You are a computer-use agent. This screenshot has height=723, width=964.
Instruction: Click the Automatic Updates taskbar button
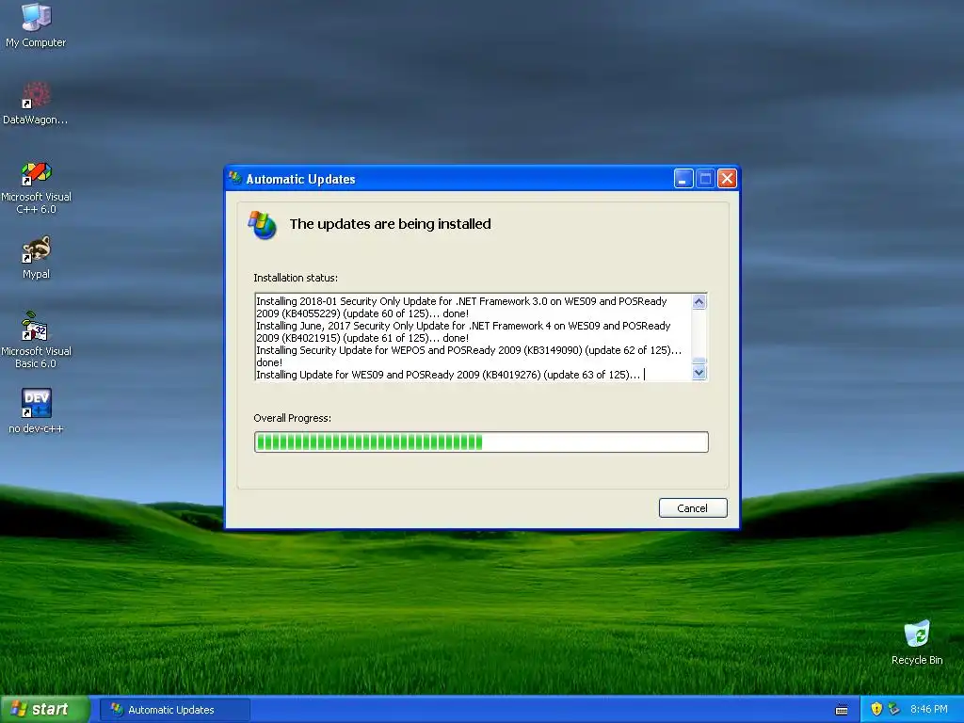coord(175,710)
